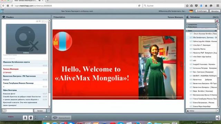
Task: Open the browser hamburger menu
Action: 218,6
